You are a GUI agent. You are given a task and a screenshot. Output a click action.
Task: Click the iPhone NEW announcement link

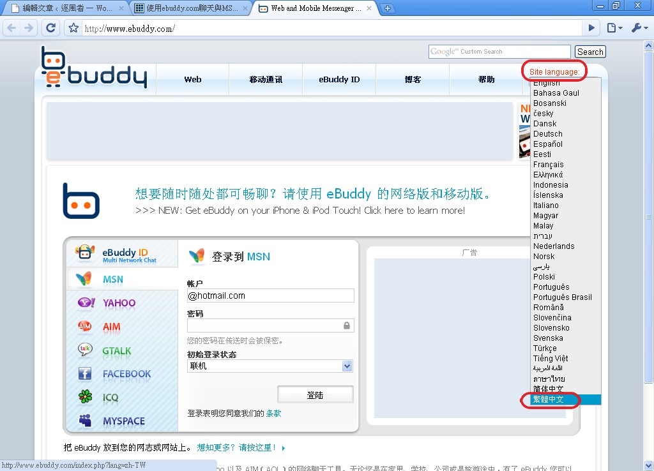click(x=300, y=211)
